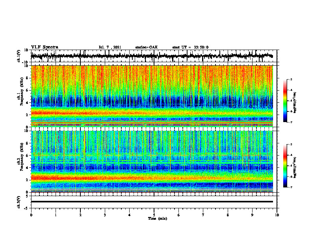
Task: Click the ch.1 voltage waveform trace
Action: [152, 56]
